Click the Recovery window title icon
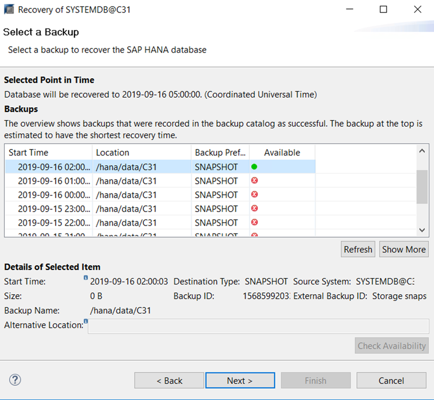This screenshot has width=434, height=400. pos(9,10)
